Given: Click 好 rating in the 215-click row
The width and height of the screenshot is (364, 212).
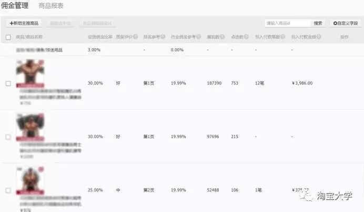Looking at the screenshot, I should (118, 136).
